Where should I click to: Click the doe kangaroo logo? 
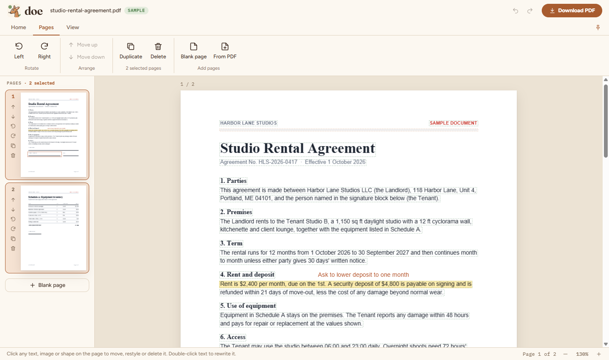pyautogui.click(x=14, y=11)
